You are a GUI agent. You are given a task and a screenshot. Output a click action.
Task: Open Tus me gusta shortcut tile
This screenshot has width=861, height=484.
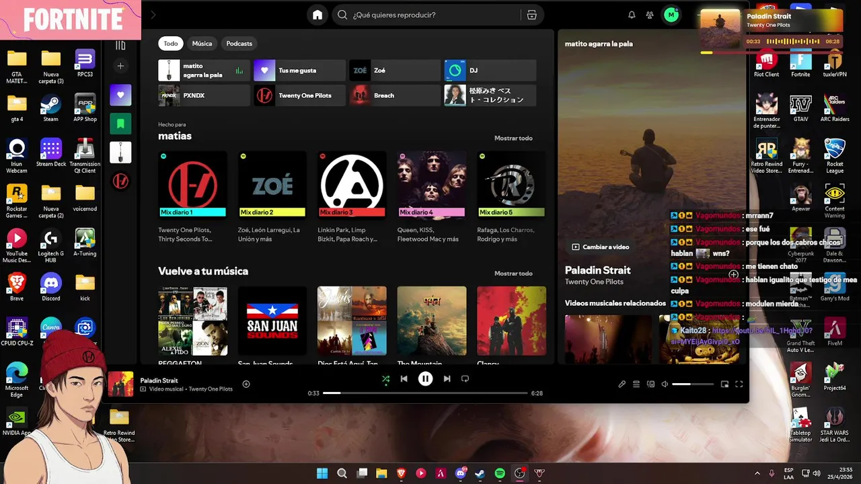pyautogui.click(x=299, y=71)
